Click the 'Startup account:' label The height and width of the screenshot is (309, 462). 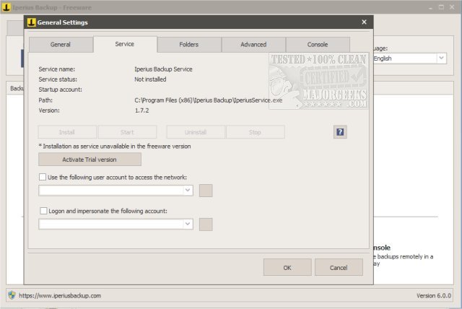tap(61, 90)
